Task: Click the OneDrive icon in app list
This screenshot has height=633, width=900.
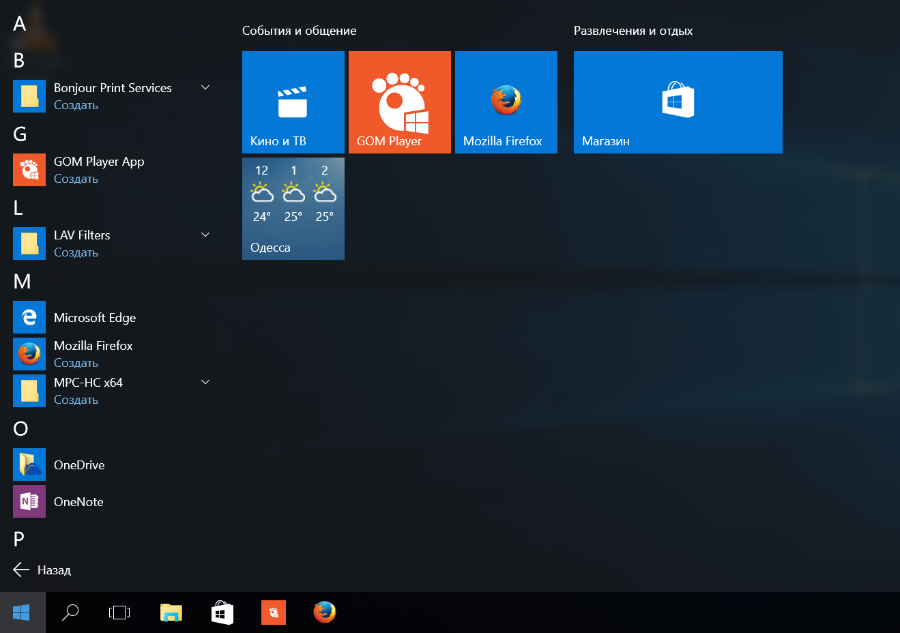Action: pyautogui.click(x=29, y=465)
